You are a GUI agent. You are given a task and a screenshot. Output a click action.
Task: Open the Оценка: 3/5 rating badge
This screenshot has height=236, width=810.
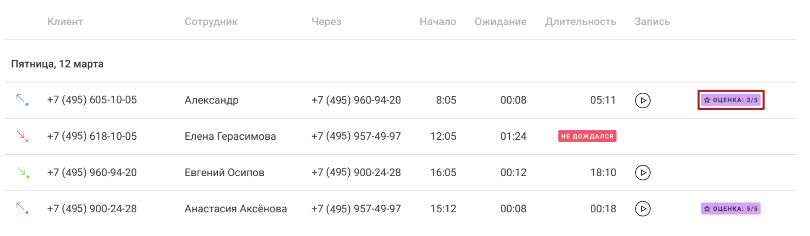pos(731,100)
